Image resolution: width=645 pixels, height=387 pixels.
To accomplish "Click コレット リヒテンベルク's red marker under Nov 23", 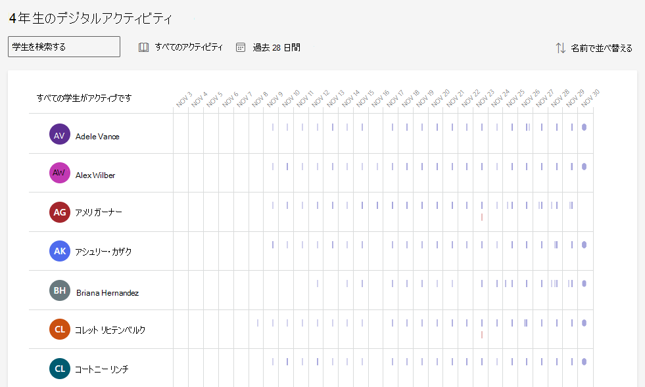I will 482,335.
